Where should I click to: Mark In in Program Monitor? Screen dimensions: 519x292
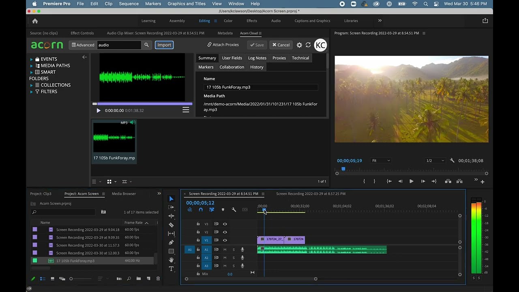click(364, 181)
